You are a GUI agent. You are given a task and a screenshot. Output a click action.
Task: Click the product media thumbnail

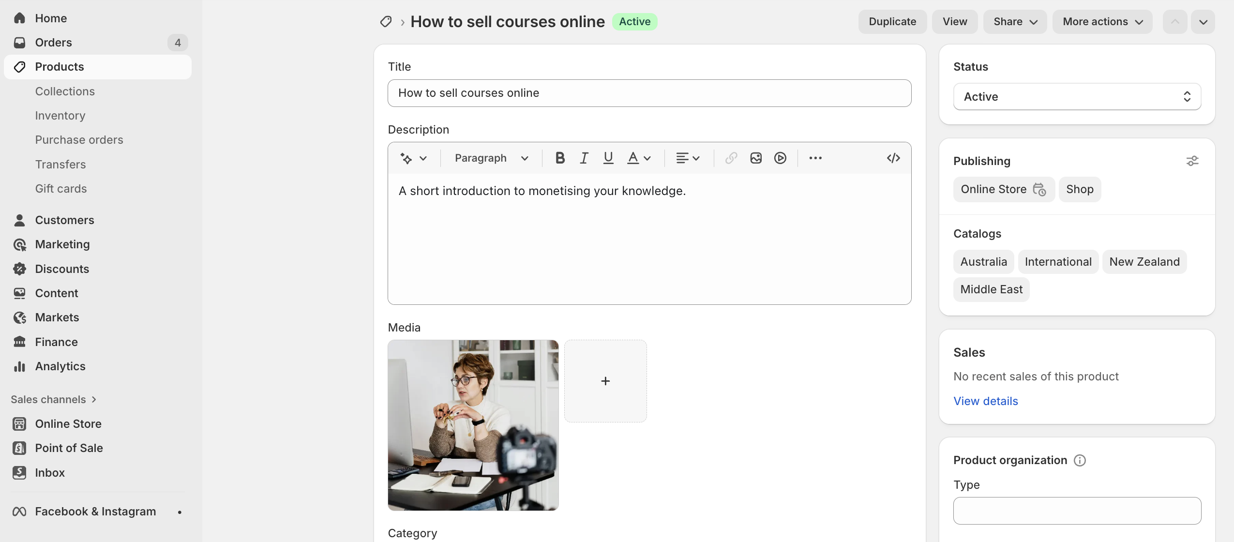pyautogui.click(x=473, y=425)
